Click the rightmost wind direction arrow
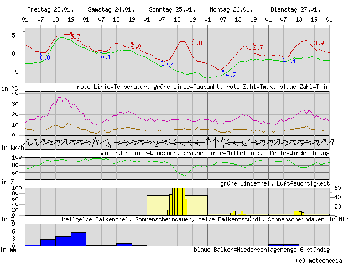 coord(326,142)
